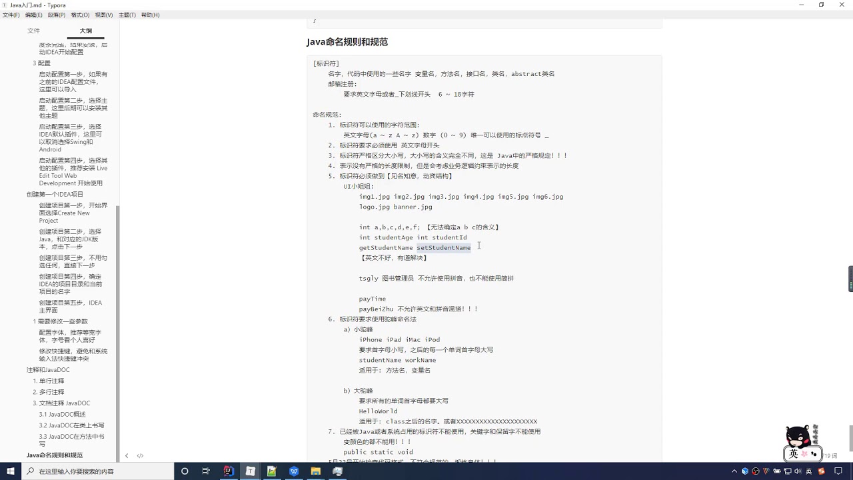Open the picture viewer app on taskbar
853x480 pixels.
(338, 471)
